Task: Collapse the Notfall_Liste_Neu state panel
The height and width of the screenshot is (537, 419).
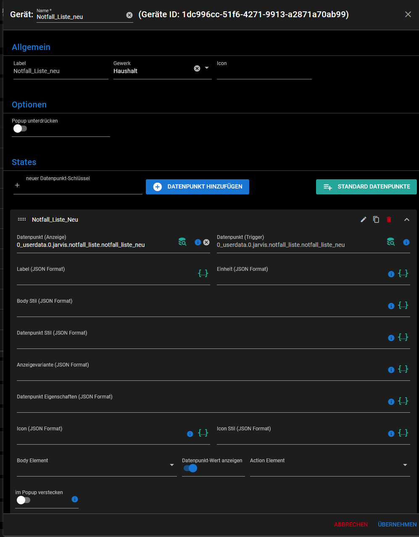Action: tap(406, 220)
